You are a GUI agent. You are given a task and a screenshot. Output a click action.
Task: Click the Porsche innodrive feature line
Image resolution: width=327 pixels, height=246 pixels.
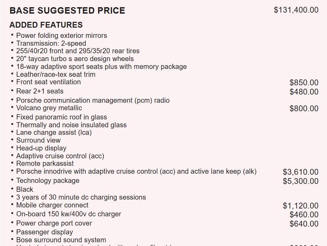click(x=136, y=171)
